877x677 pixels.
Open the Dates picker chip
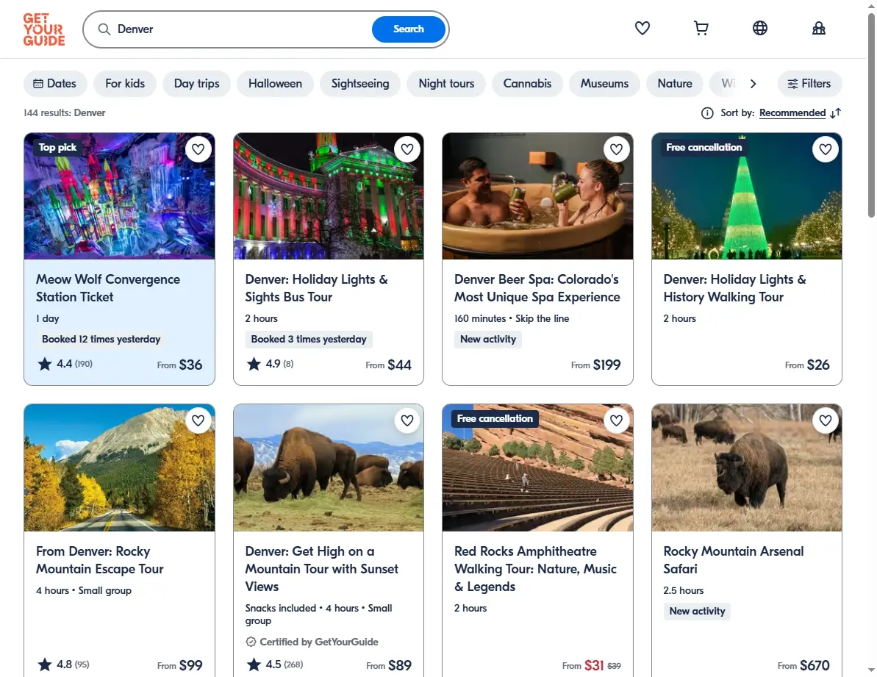tap(55, 84)
